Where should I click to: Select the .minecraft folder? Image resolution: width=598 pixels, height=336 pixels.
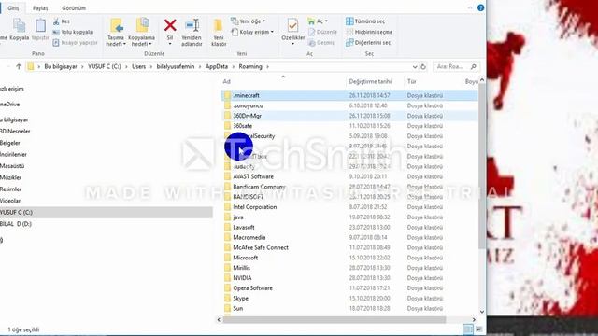click(349, 95)
